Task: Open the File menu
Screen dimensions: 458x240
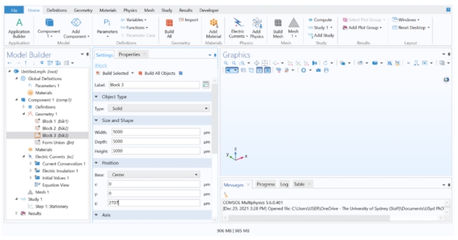Action: click(14, 10)
